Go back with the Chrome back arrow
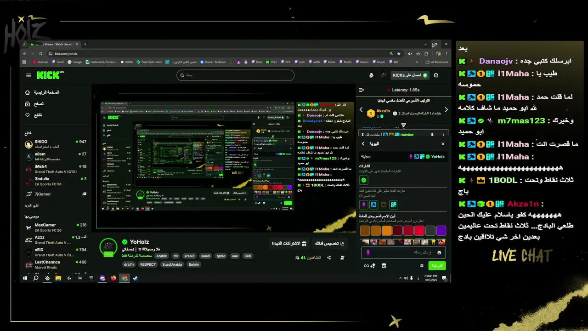 tap(25, 54)
